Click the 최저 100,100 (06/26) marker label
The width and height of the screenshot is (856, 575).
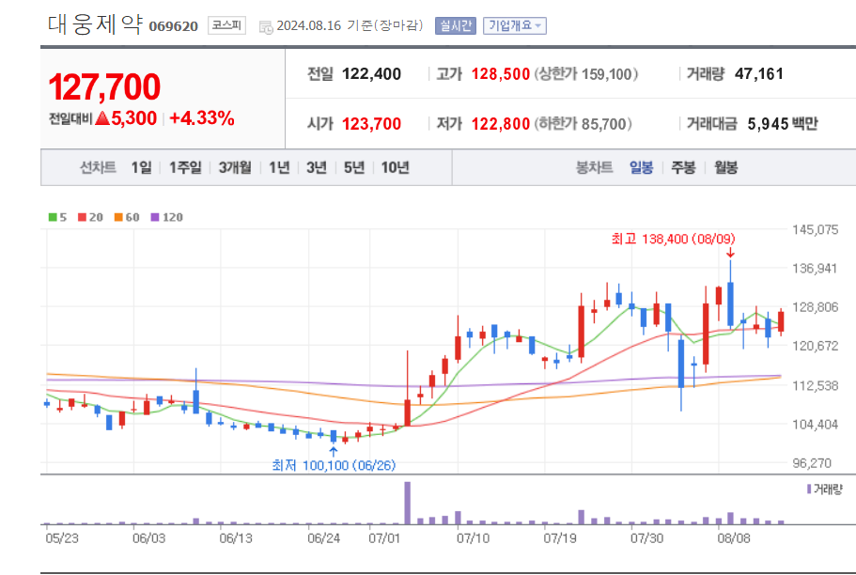tap(334, 465)
